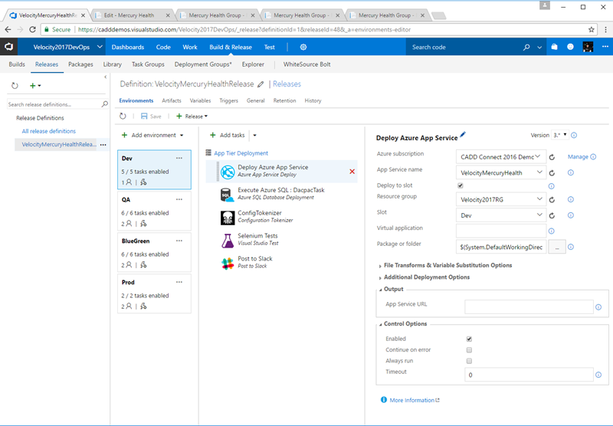Refresh the Resource group list

pos(552,200)
